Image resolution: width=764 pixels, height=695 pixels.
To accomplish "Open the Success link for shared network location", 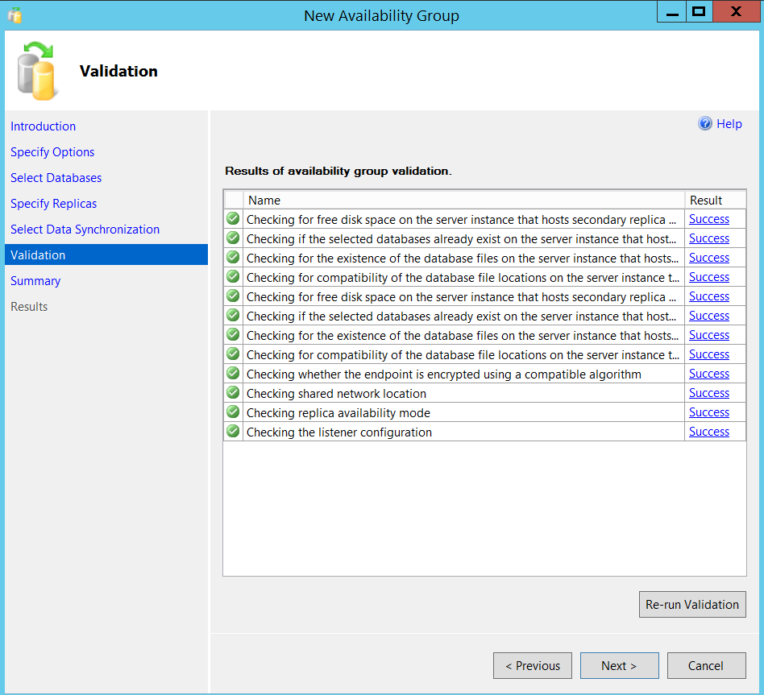I will click(709, 393).
